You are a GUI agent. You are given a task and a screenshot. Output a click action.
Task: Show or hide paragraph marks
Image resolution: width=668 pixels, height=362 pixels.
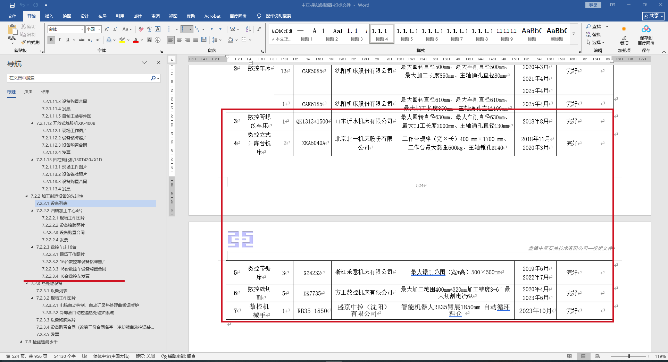tap(259, 29)
